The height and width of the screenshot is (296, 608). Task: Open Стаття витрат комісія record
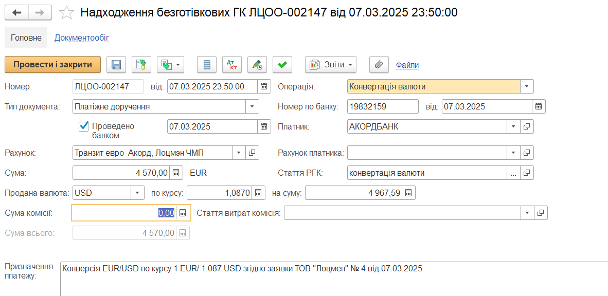pos(541,213)
